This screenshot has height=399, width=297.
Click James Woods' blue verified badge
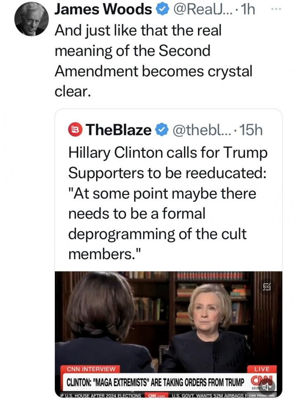click(x=162, y=10)
